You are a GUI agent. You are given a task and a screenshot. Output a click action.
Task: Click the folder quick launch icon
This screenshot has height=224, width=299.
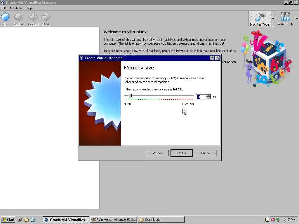[x=26, y=220]
